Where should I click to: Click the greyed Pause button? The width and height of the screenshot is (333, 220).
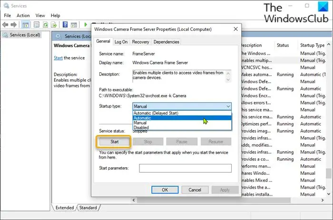(182, 142)
